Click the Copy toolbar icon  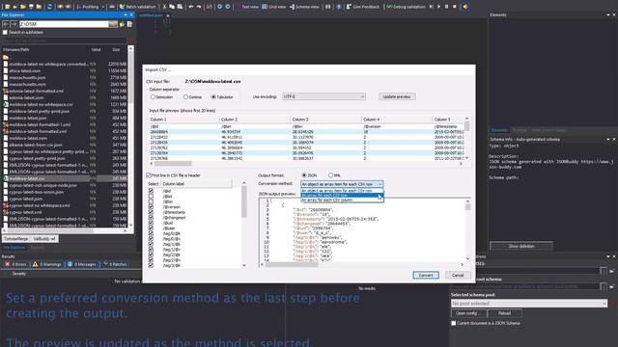[172, 7]
